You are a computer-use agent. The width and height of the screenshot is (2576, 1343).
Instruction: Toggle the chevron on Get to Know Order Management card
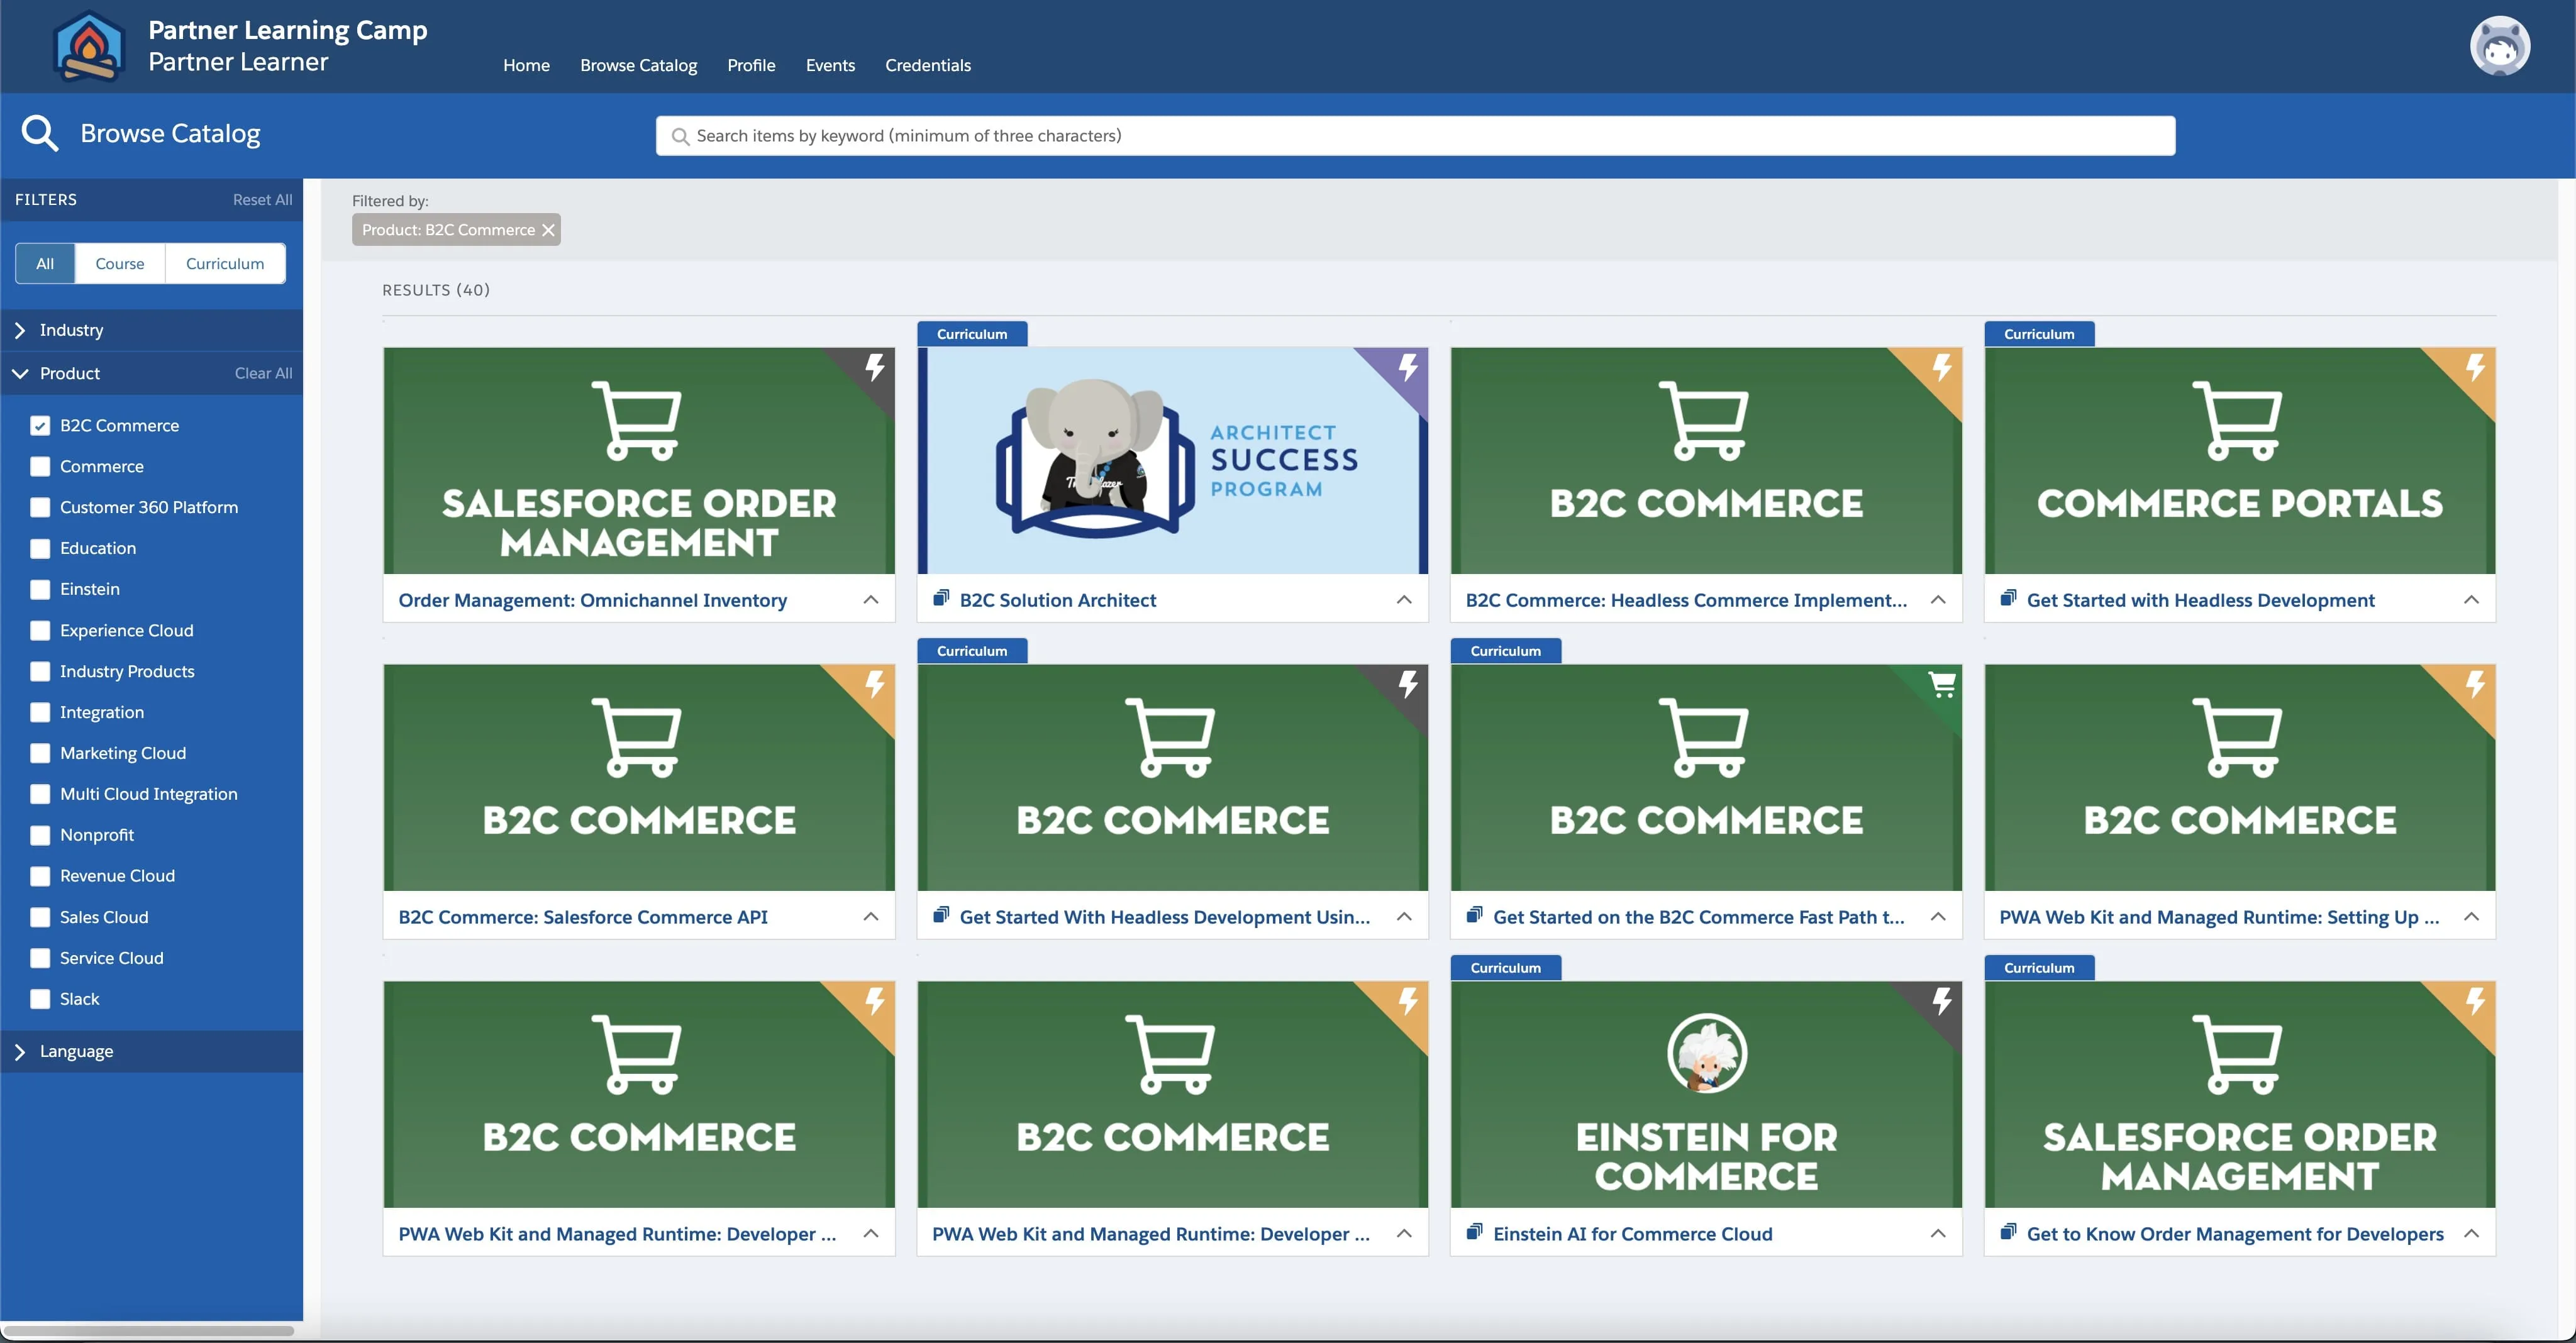pos(2471,1233)
